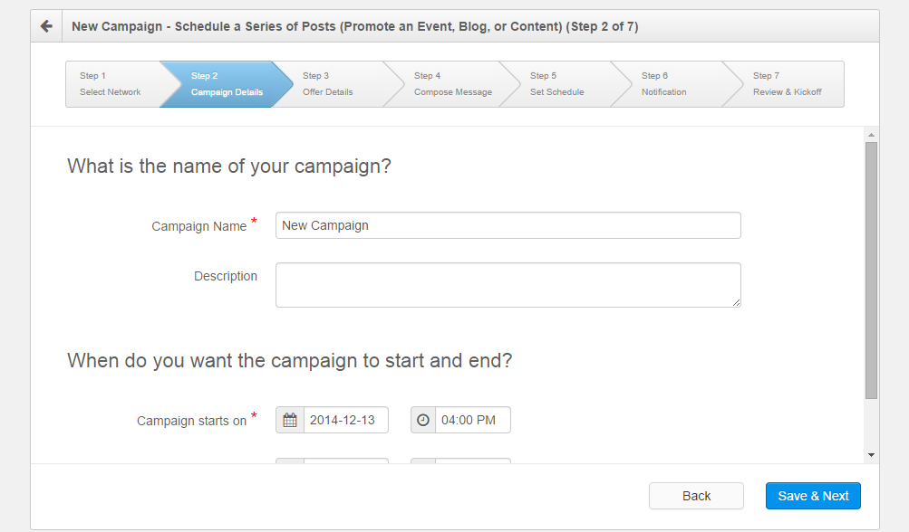Image resolution: width=909 pixels, height=532 pixels.
Task: Go to Step 4 Compose Message
Action: click(451, 83)
